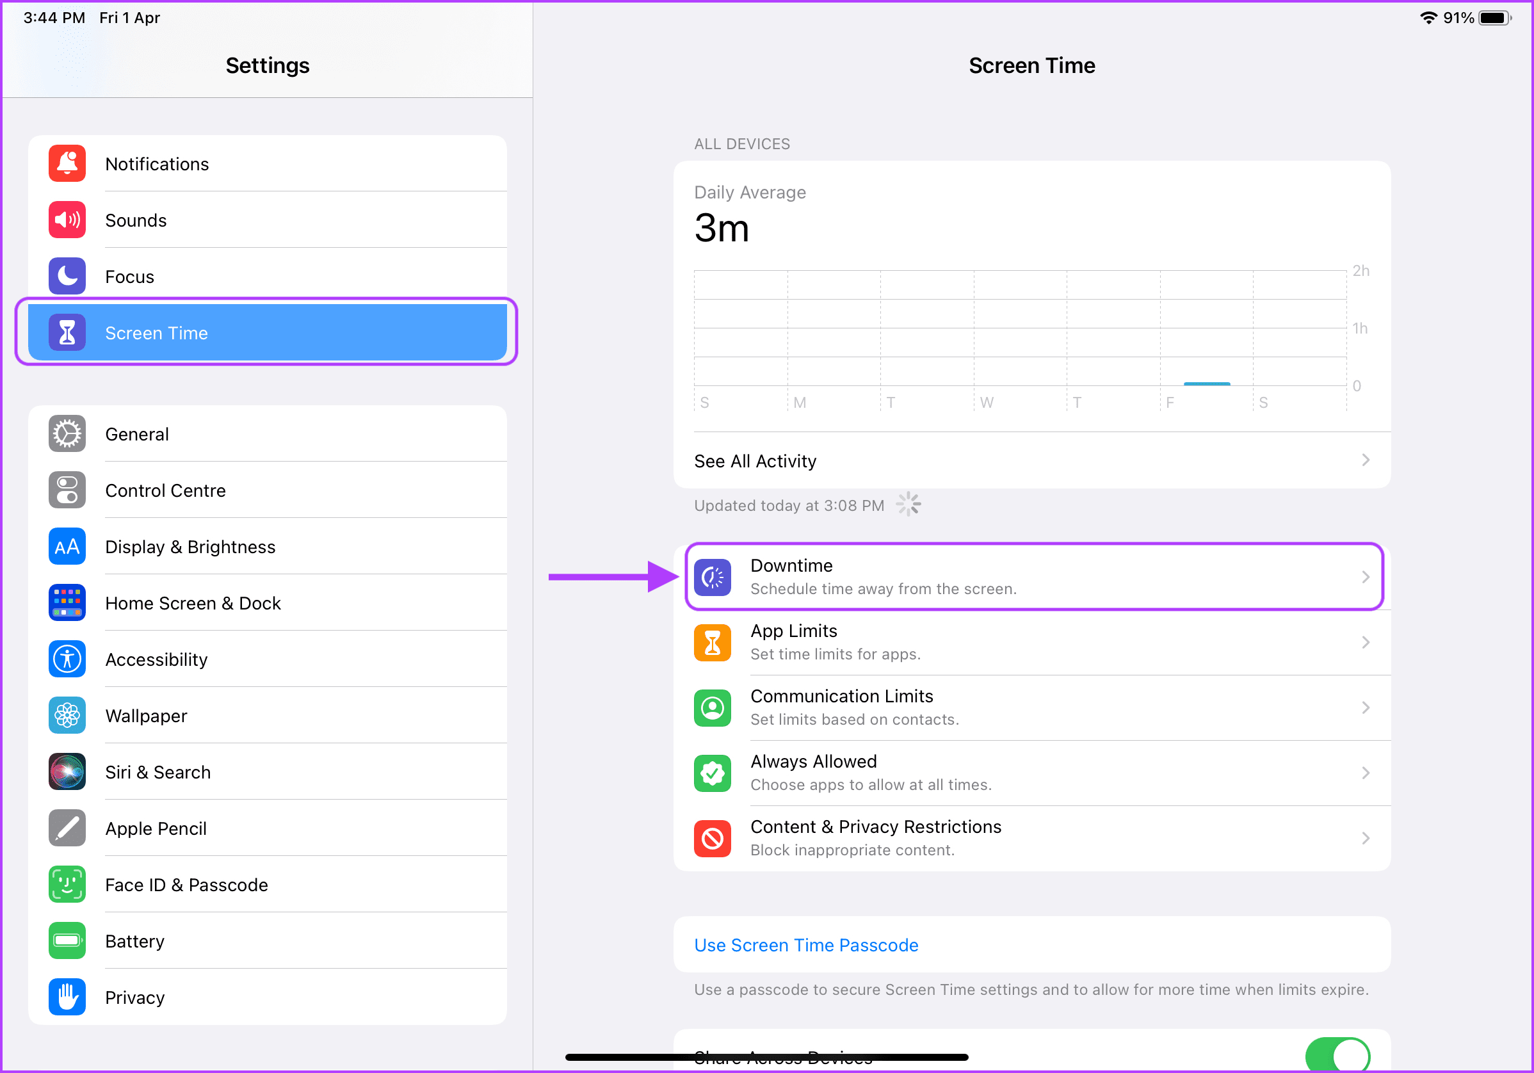Tap See All Activity

point(1032,460)
